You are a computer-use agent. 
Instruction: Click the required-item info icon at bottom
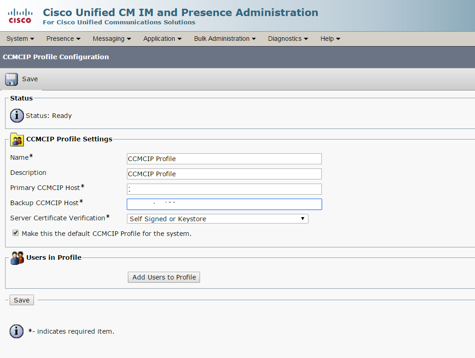[17, 331]
